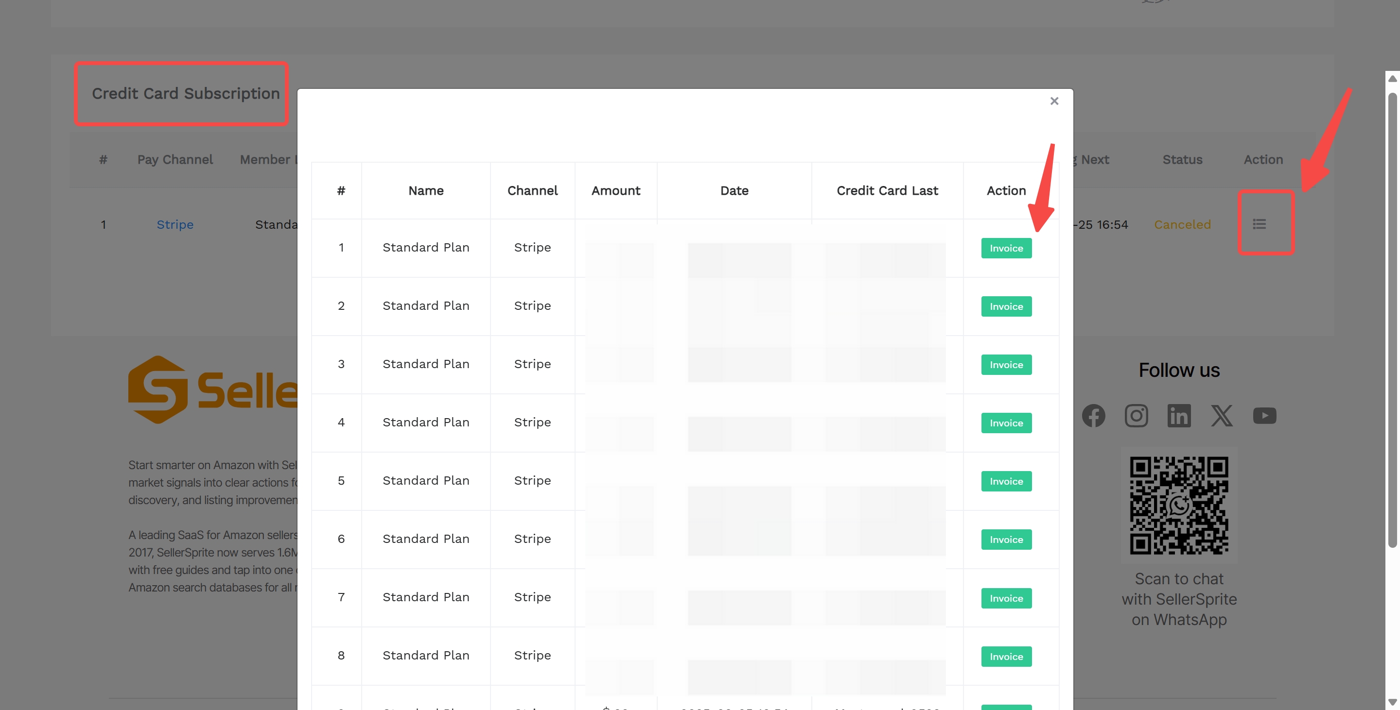1400x710 pixels.
Task: Download Invoice for row 1
Action: click(x=1006, y=248)
